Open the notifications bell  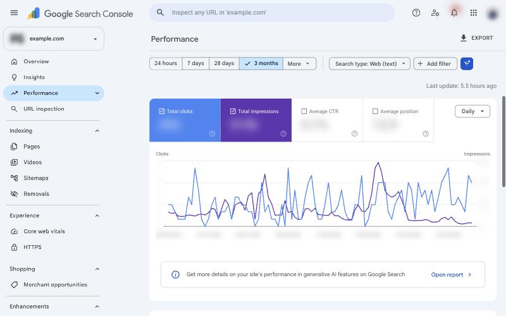point(454,13)
